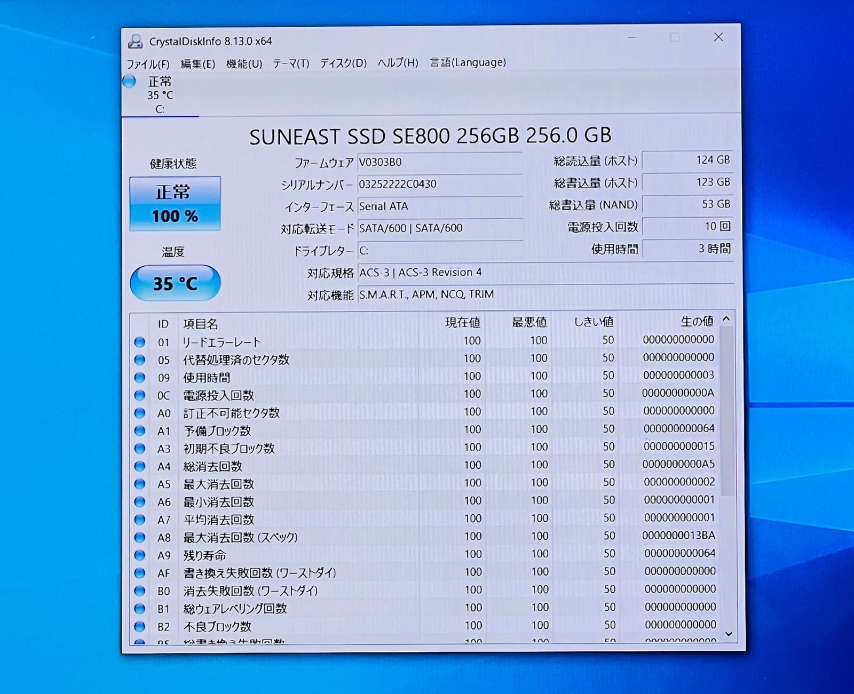Screen dimensions: 854x694
Task: Click the status orb for row 0C 電源投入回数
Action: point(140,395)
